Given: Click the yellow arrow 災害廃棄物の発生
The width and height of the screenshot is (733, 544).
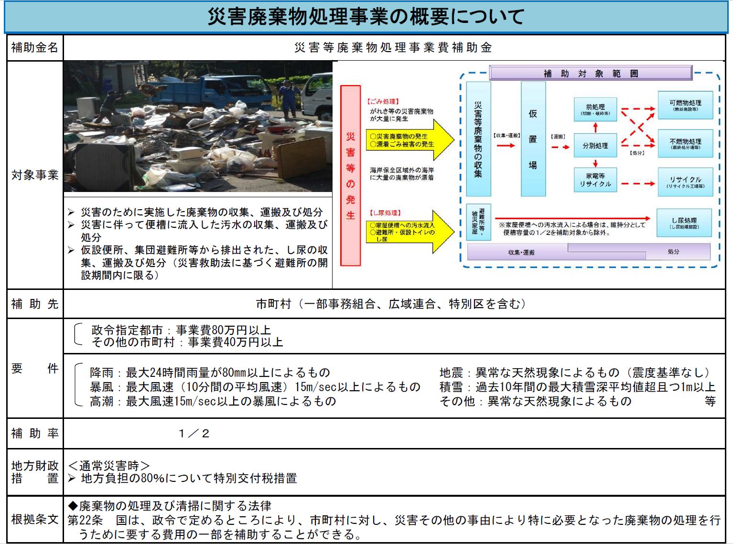Looking at the screenshot, I should (409, 140).
